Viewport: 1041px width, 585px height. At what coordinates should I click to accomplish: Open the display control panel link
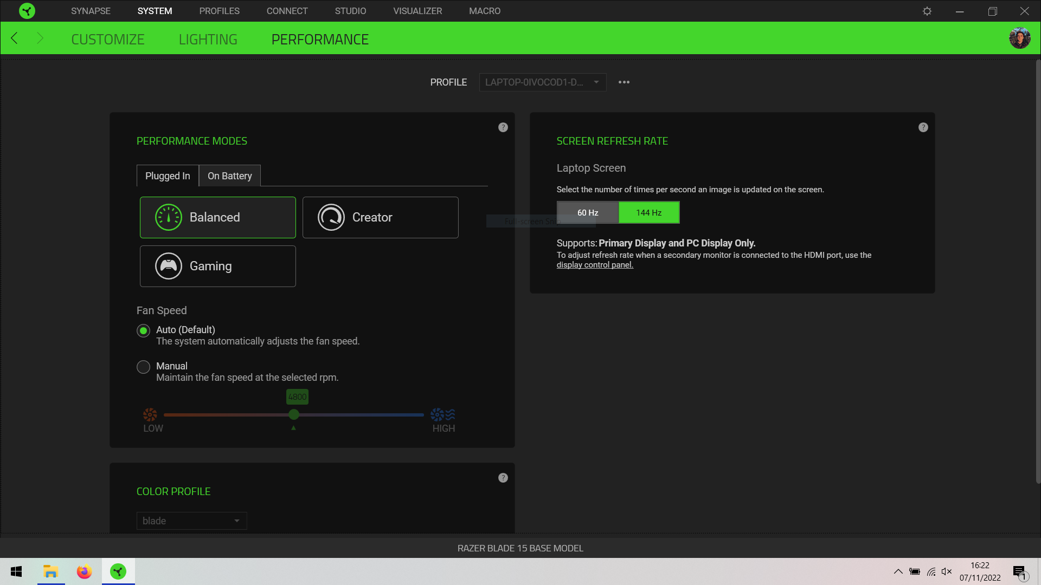(x=595, y=265)
